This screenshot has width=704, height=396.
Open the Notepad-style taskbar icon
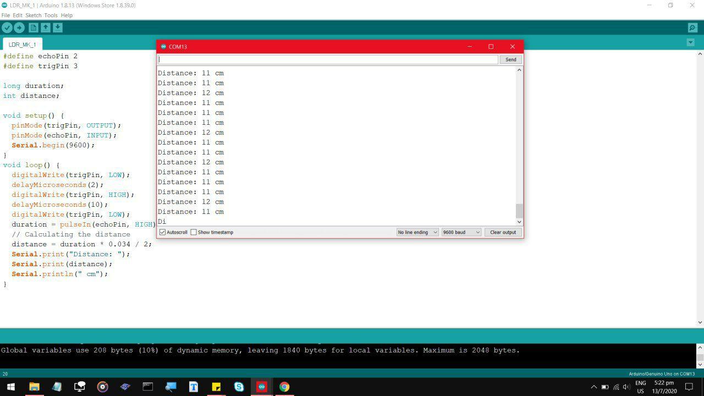(57, 387)
